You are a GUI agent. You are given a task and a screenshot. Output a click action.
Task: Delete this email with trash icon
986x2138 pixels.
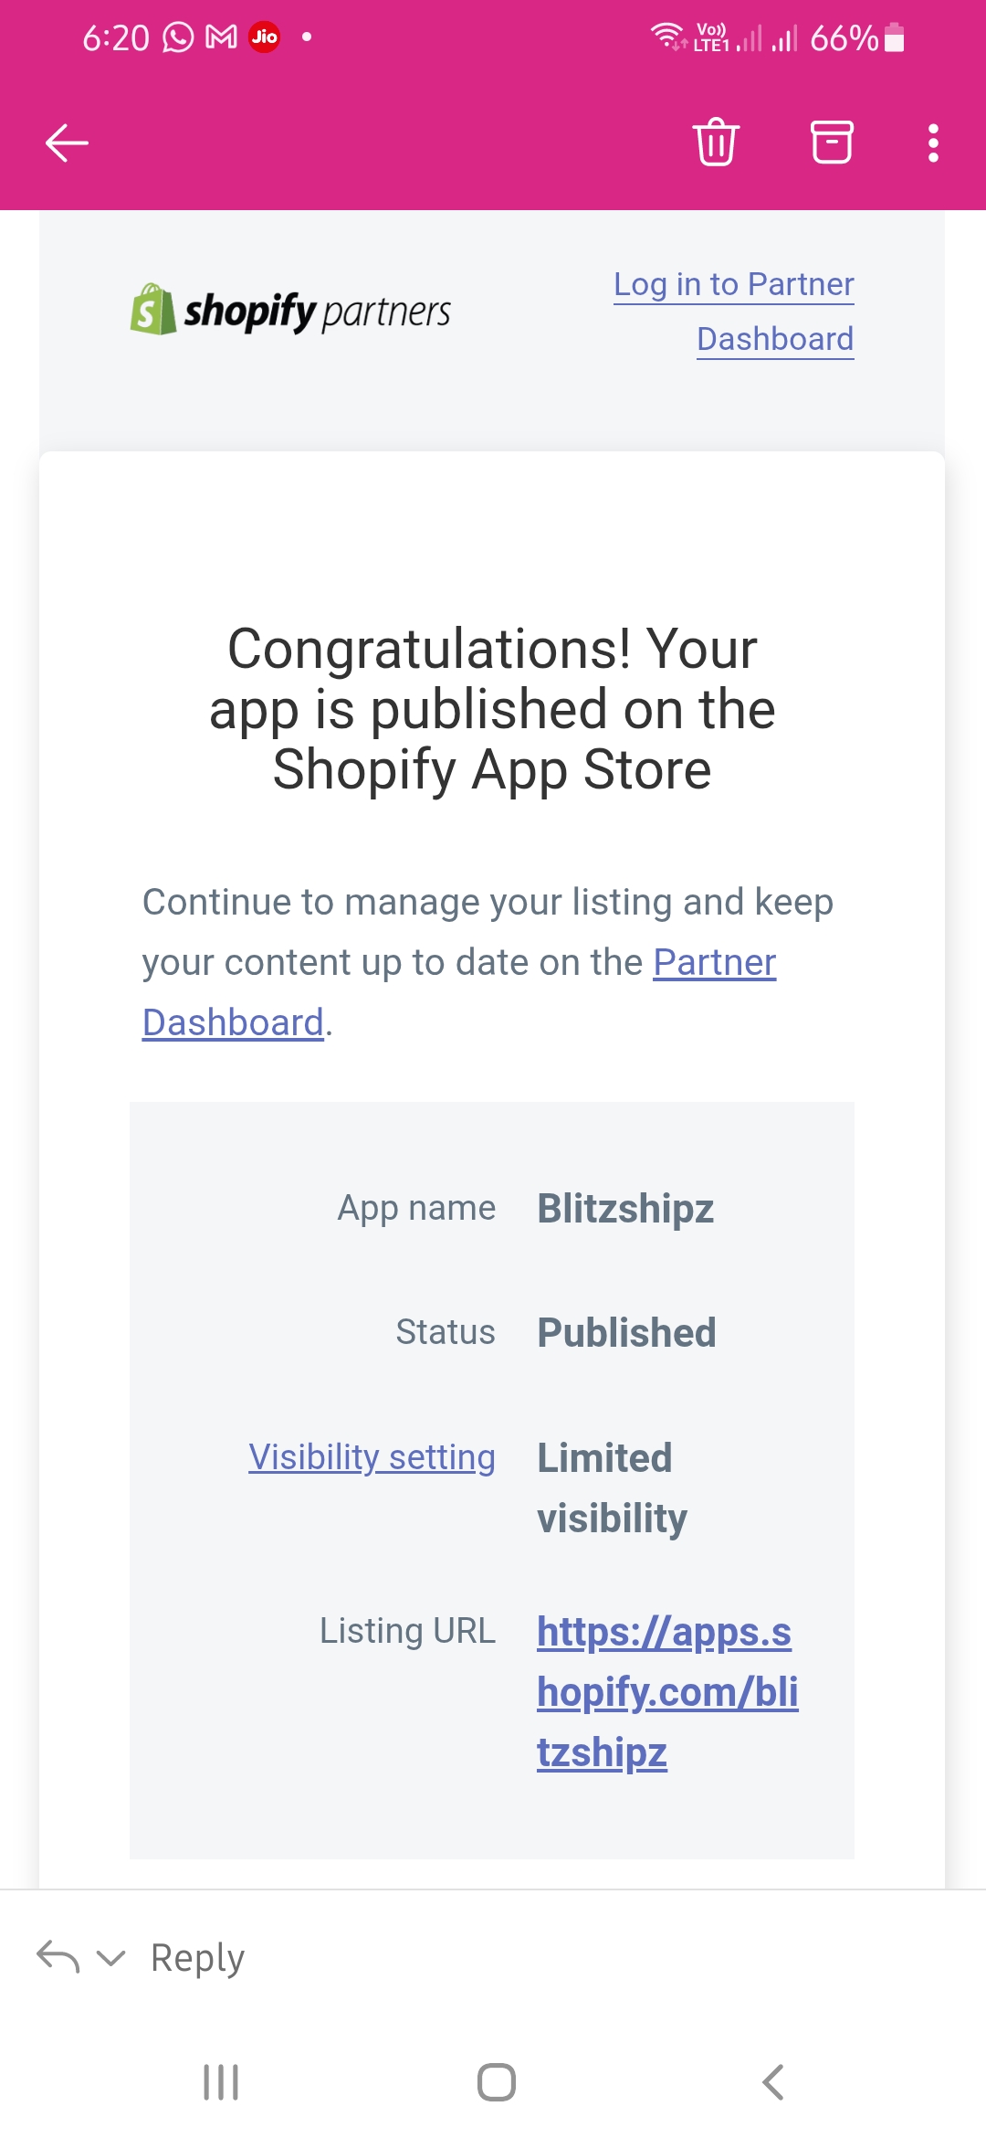[716, 143]
